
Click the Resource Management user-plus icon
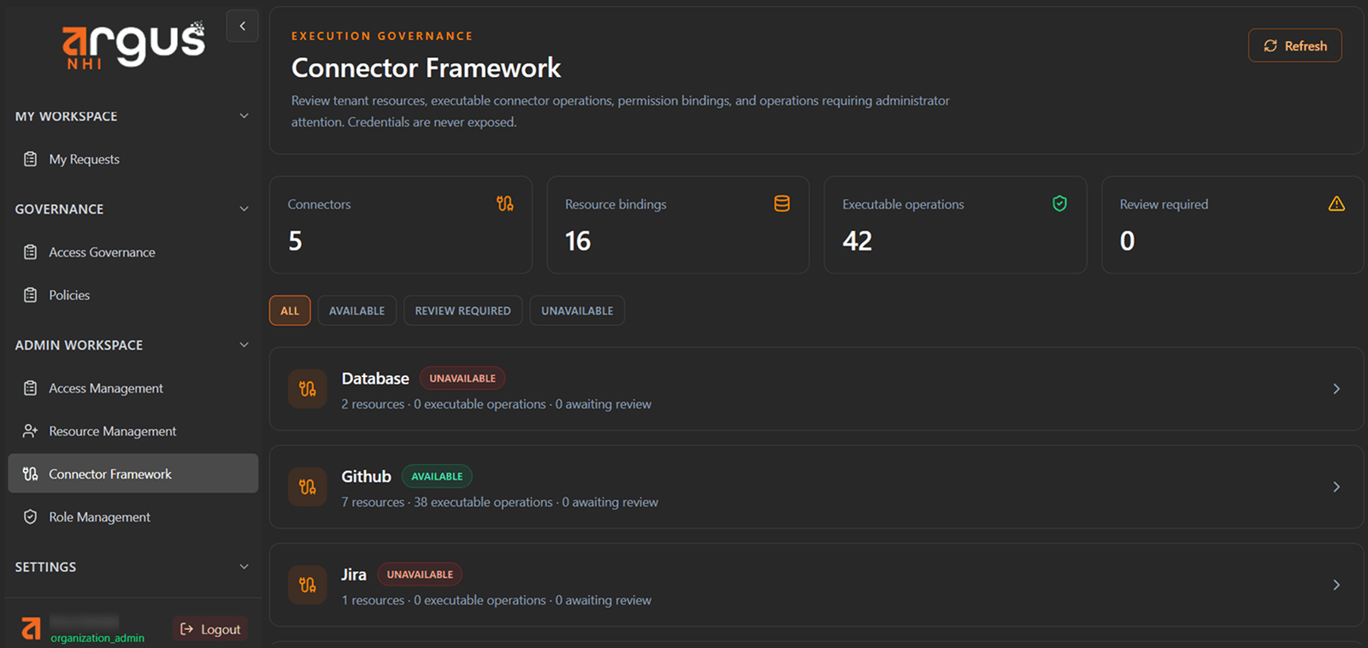point(31,431)
